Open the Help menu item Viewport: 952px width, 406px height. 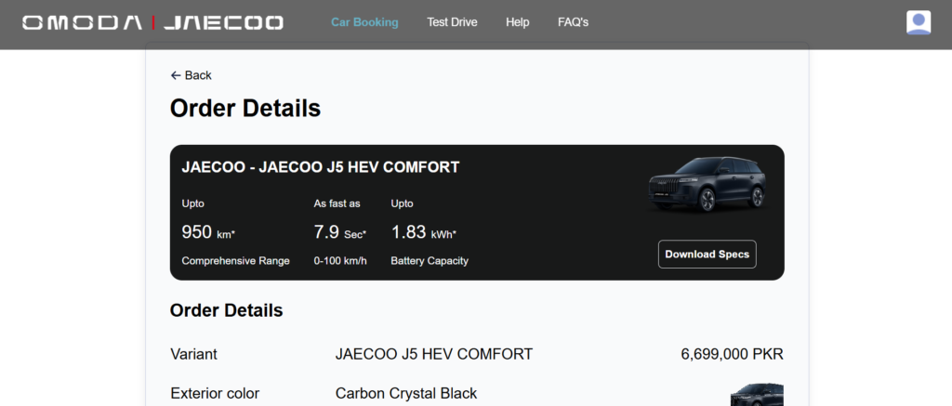(x=517, y=22)
